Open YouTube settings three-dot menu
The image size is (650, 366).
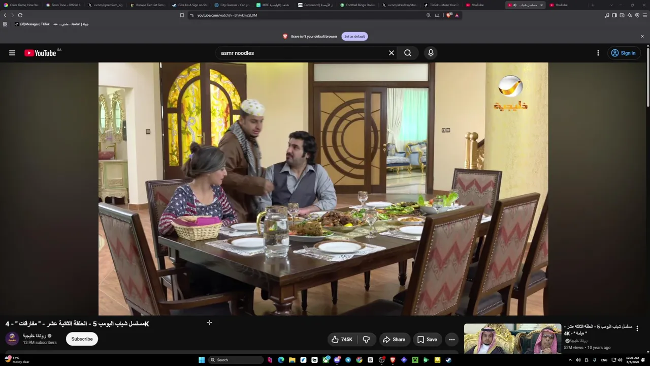(598, 53)
